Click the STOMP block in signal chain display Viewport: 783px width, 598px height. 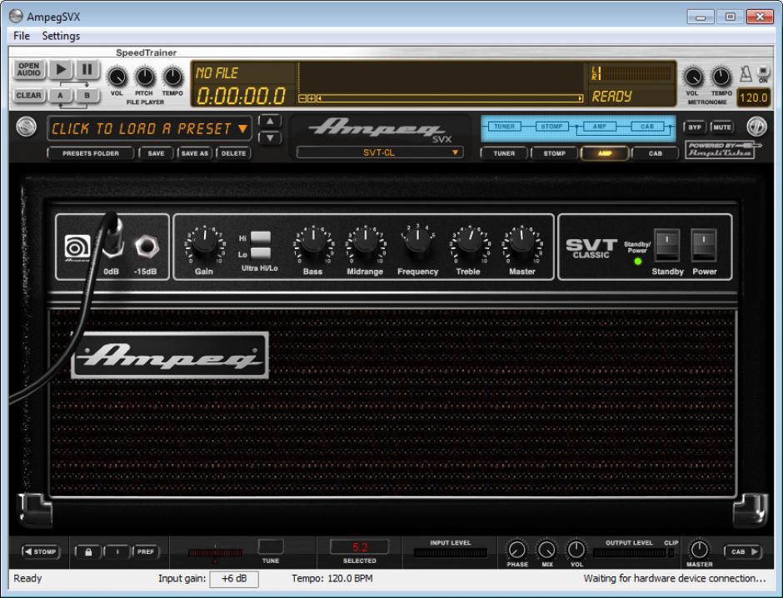[551, 127]
